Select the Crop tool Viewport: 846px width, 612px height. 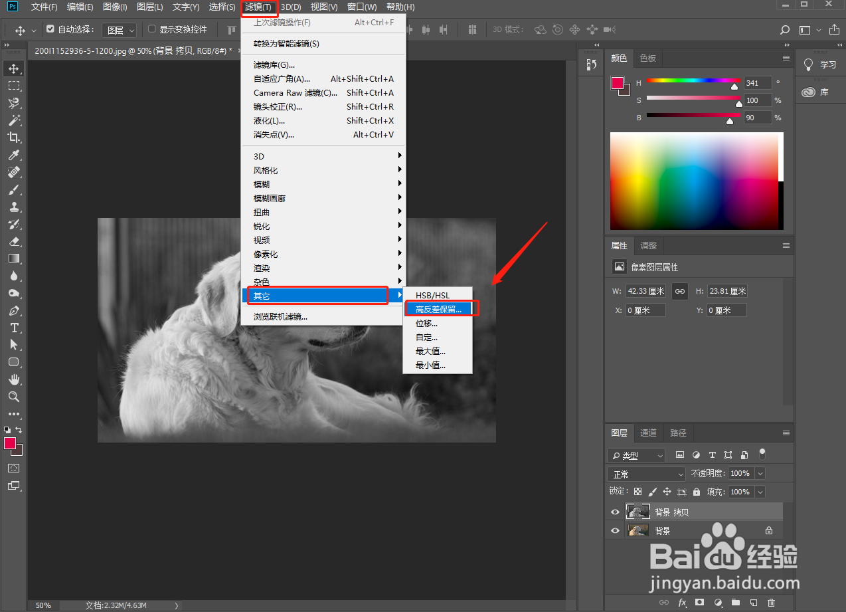click(14, 138)
